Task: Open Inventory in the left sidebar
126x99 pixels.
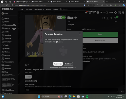Action: pos(7,42)
